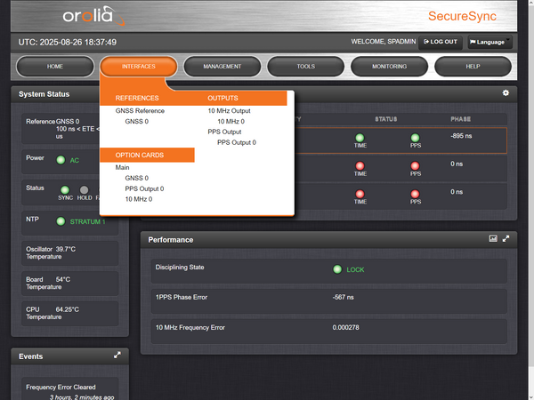Click the CPU Temperature 64.25°C value

pyautogui.click(x=67, y=309)
